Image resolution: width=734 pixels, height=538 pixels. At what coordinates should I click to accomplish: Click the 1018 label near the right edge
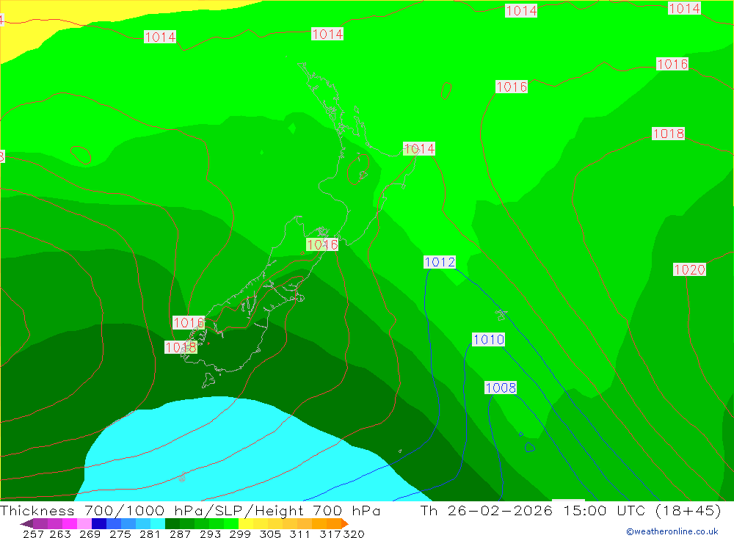point(669,134)
